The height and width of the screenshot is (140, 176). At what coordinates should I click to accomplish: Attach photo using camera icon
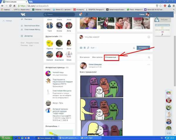tap(81, 48)
